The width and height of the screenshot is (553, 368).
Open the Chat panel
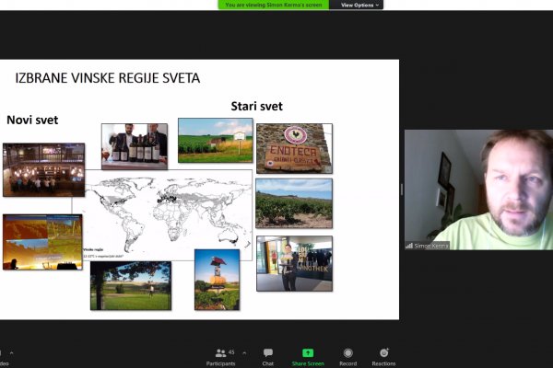pyautogui.click(x=267, y=355)
